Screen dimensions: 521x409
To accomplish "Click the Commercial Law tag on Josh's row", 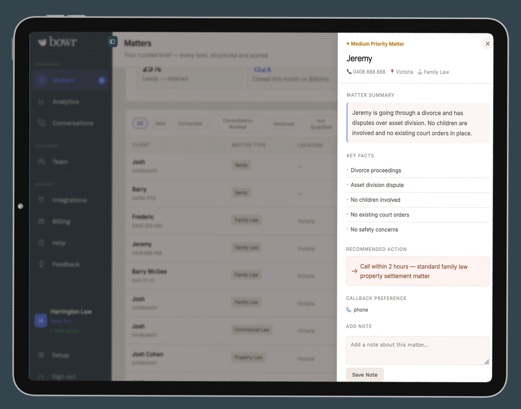I will click(252, 330).
